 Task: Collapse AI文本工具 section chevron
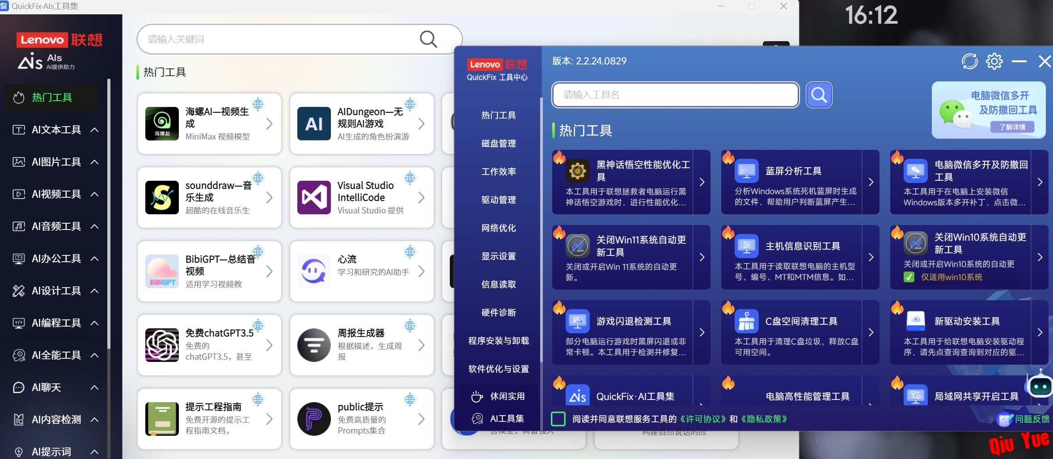tap(94, 130)
